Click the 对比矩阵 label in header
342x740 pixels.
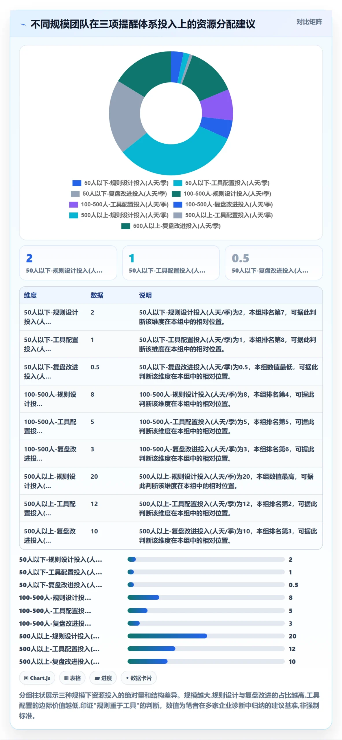pos(309,22)
